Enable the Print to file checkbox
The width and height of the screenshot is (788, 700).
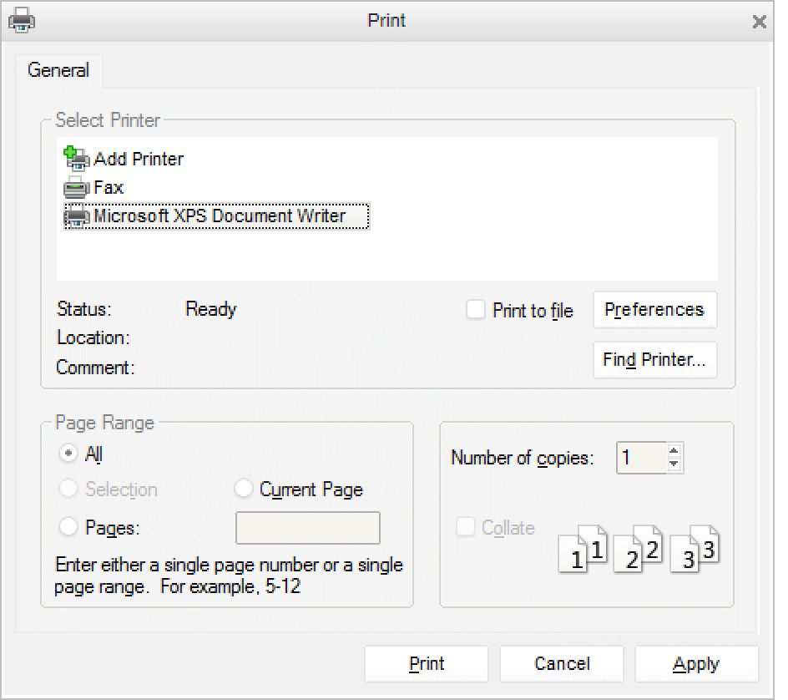(x=476, y=310)
